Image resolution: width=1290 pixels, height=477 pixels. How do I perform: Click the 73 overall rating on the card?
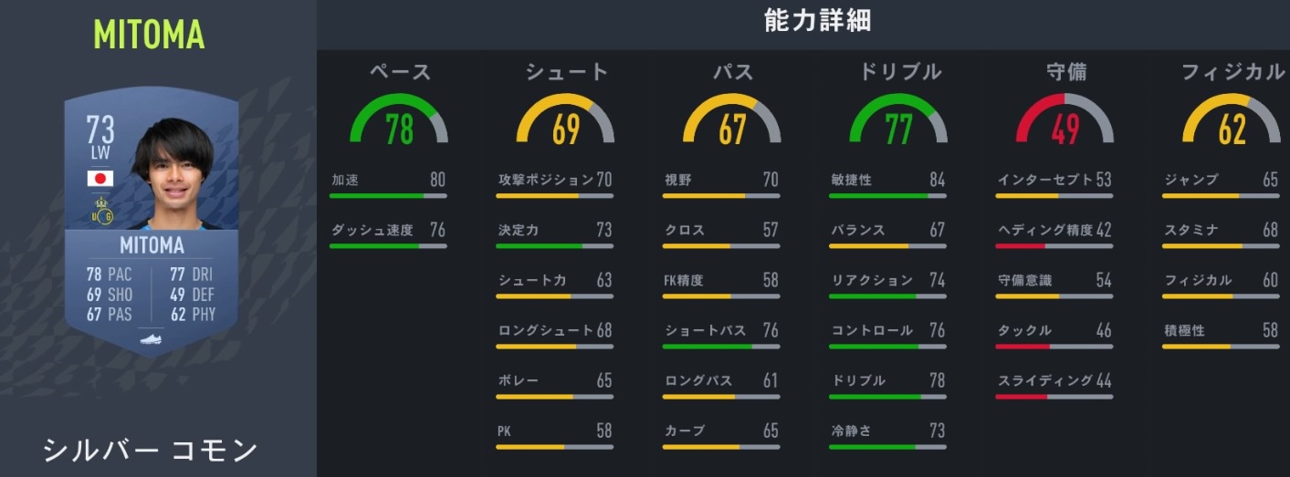100,130
